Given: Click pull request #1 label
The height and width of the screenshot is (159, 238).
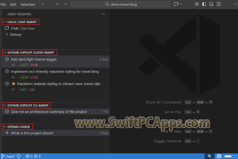Looking at the screenshot, I should pyautogui.click(x=13, y=90).
